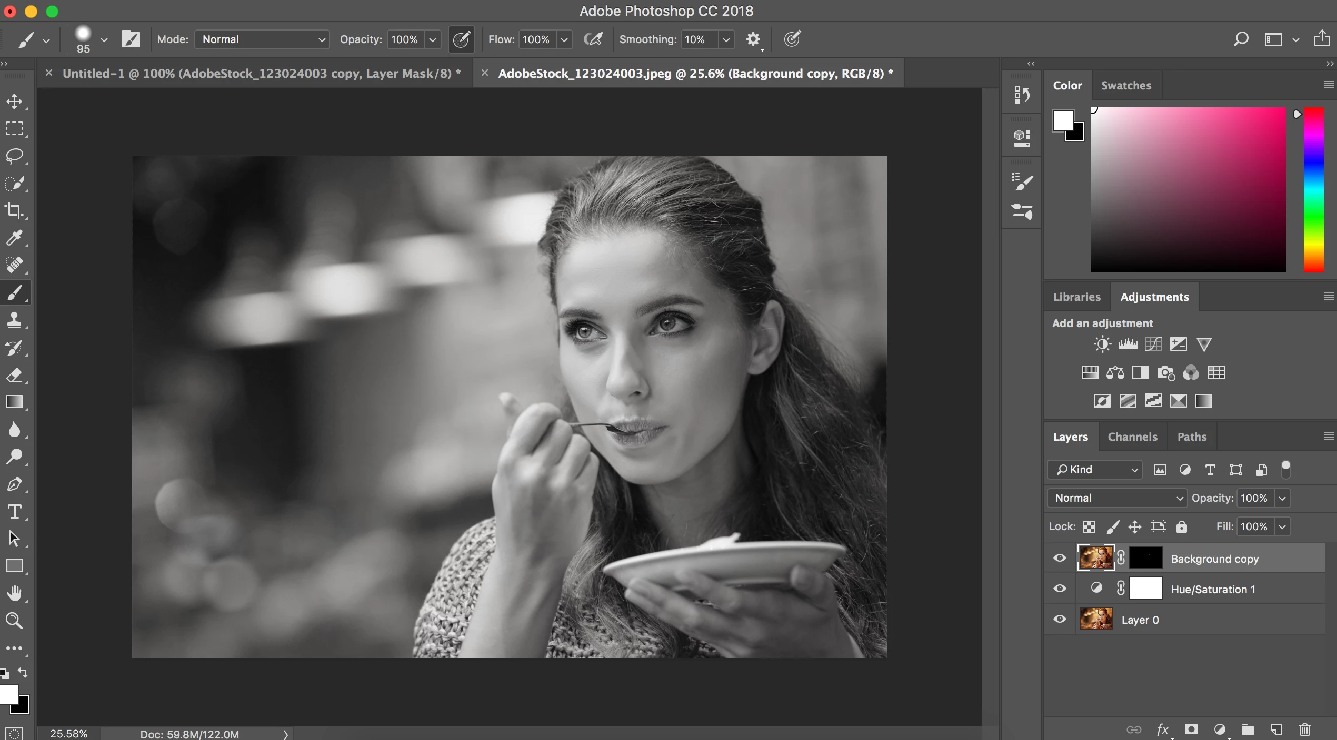Hide the Background copy layer

click(x=1060, y=558)
